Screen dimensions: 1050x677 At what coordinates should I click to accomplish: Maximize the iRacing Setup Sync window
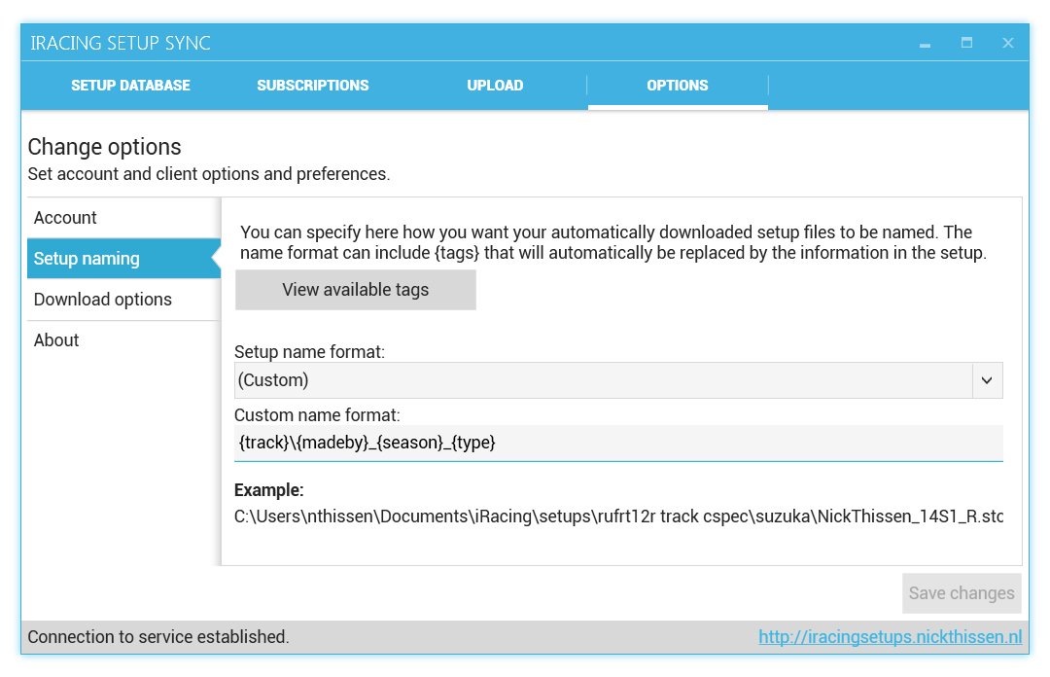(x=966, y=43)
